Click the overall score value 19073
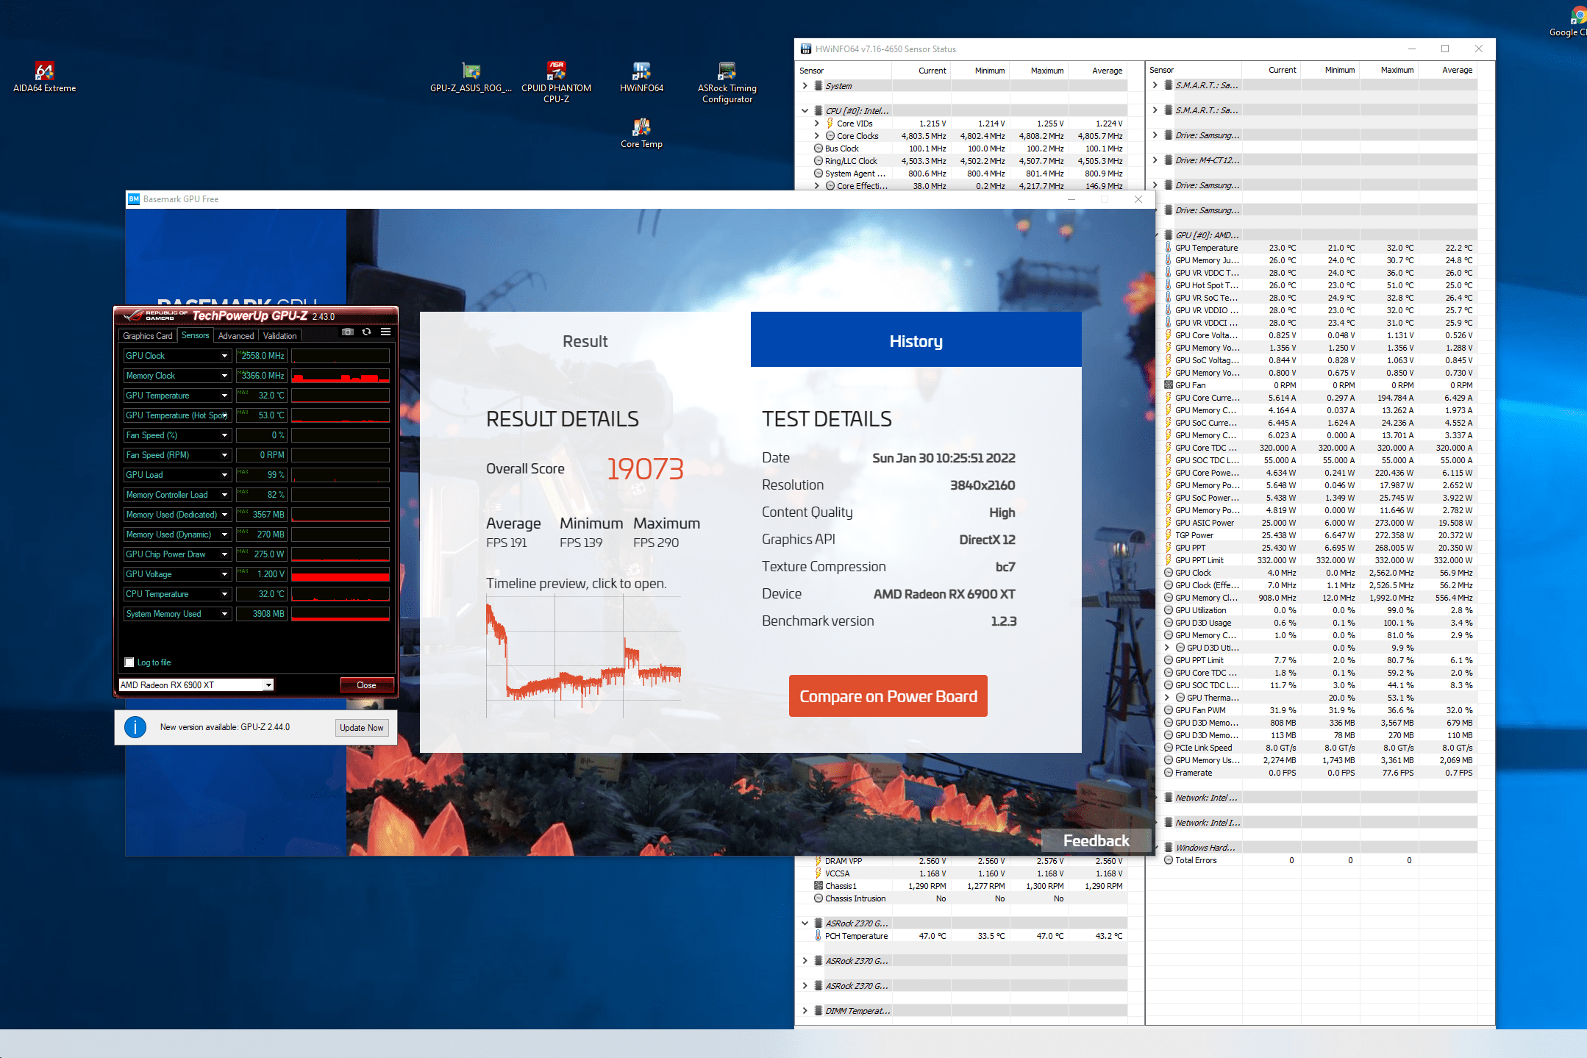This screenshot has height=1058, width=1587. click(646, 468)
